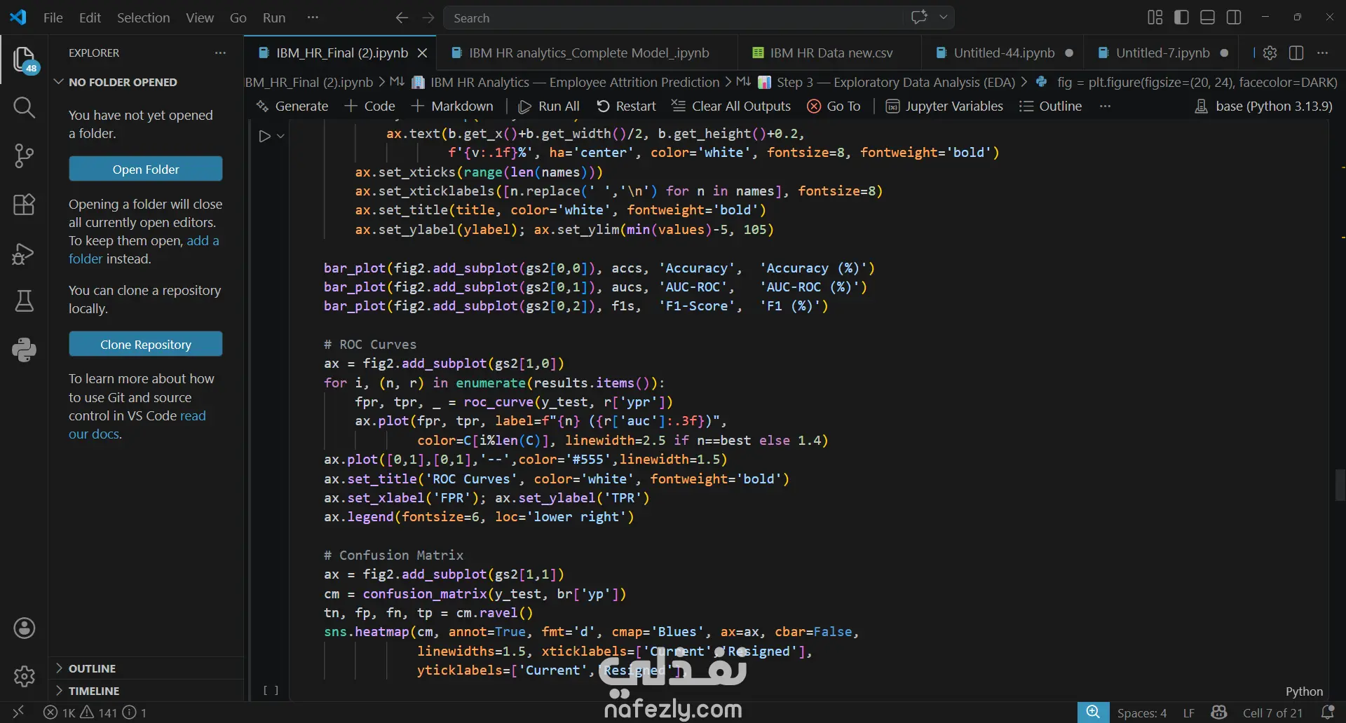Open the Python extension view
This screenshot has height=723, width=1346.
tap(25, 350)
